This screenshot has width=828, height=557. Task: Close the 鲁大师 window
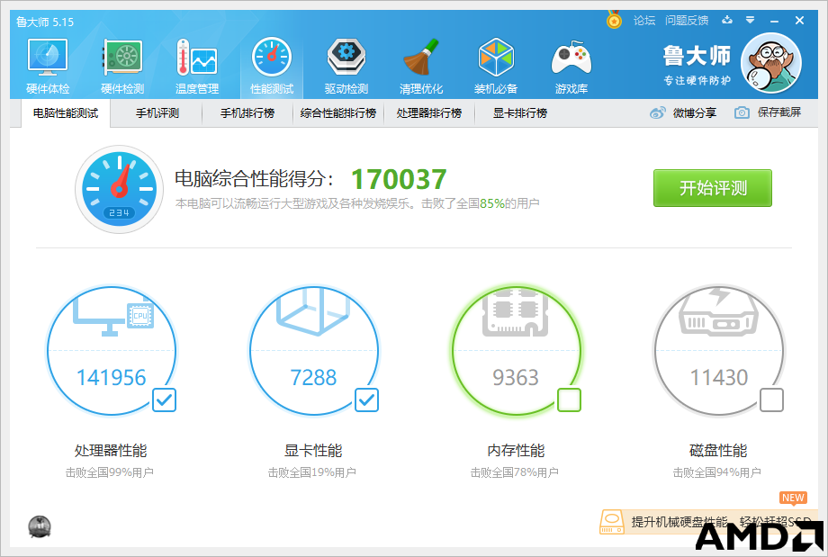pyautogui.click(x=799, y=20)
